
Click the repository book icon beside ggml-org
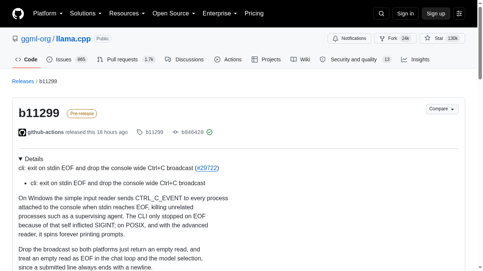tap(15, 39)
